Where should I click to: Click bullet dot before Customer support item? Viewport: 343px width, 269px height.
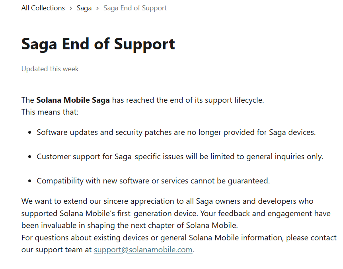click(x=30, y=157)
